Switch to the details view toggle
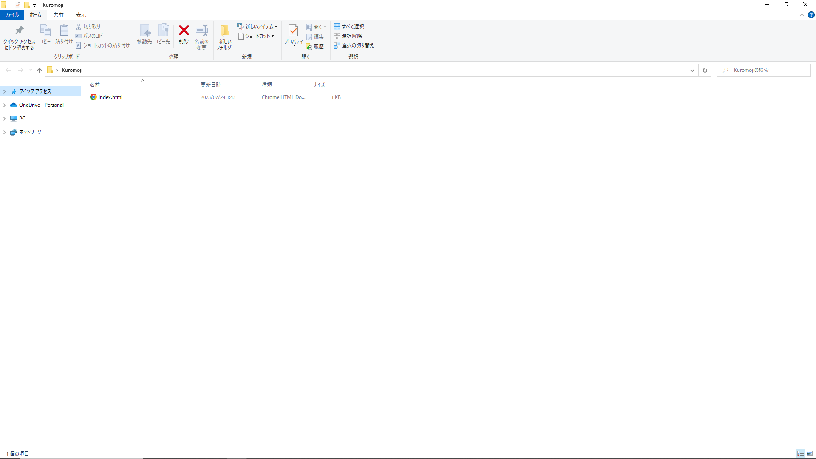The height and width of the screenshot is (459, 816). point(800,453)
